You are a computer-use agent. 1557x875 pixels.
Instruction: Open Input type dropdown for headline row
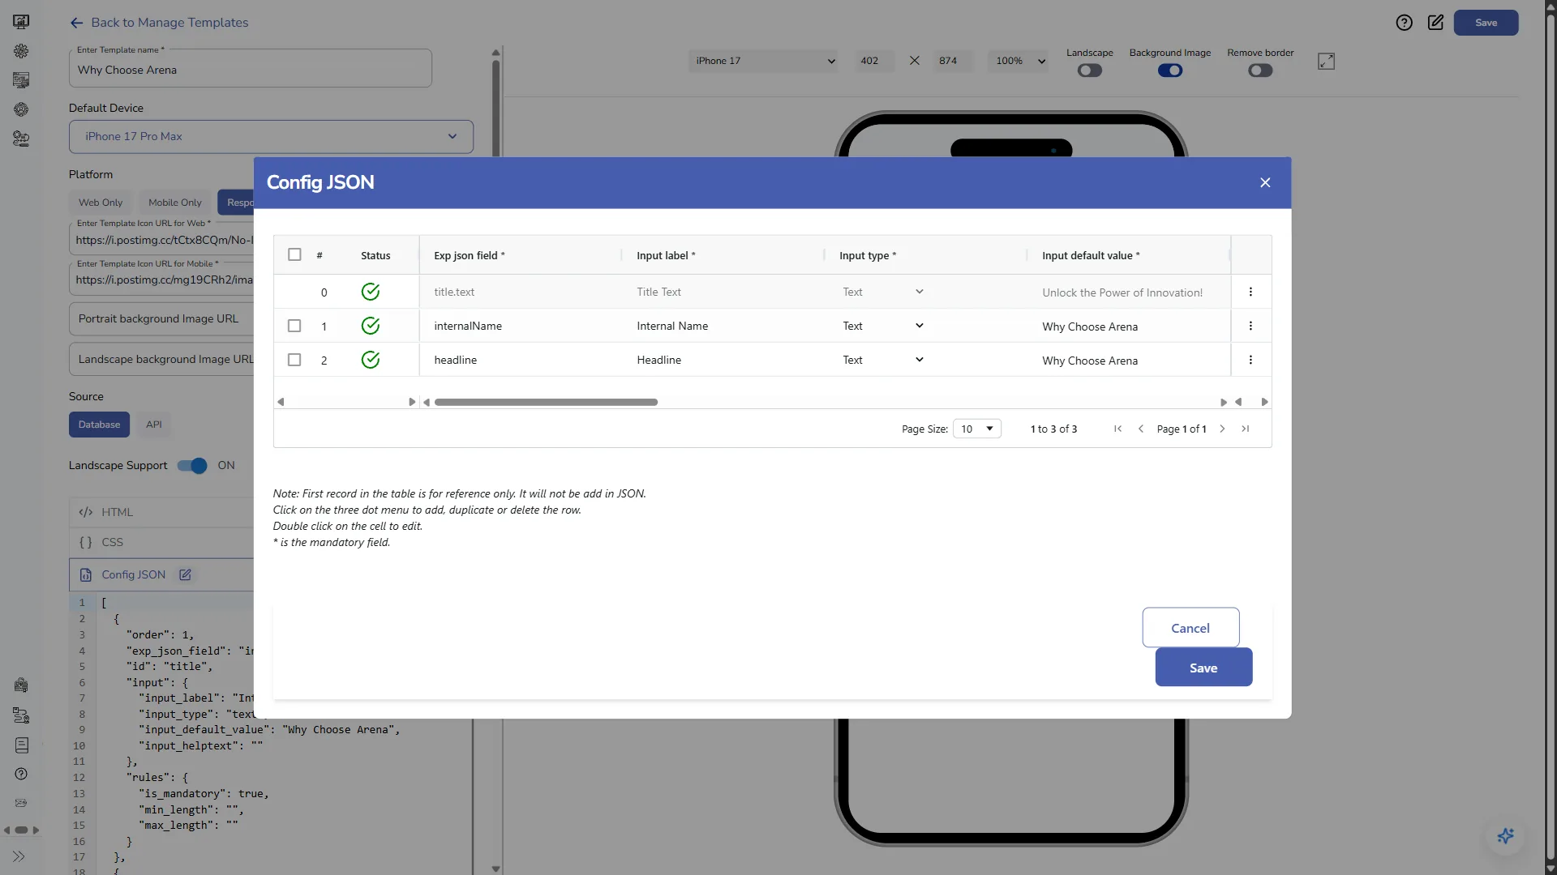(882, 360)
